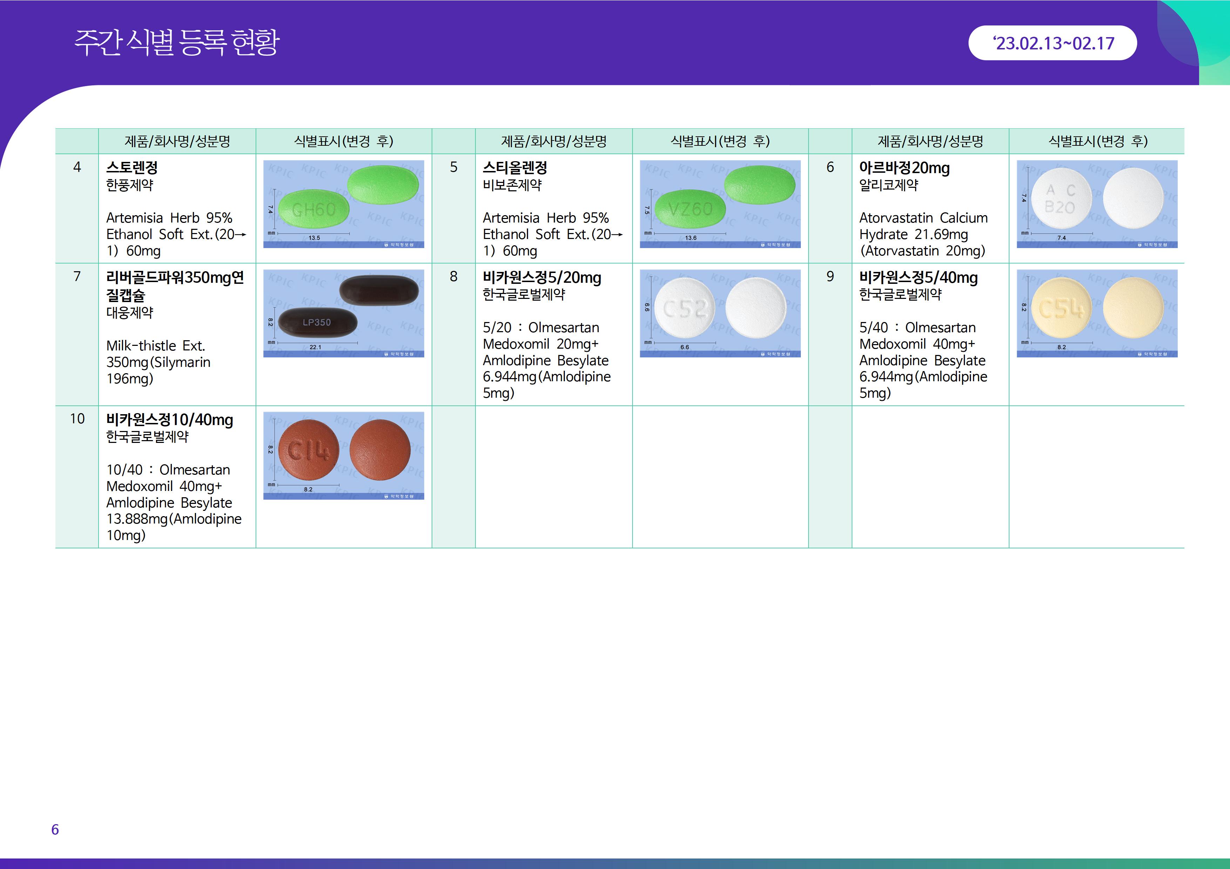Click the green VZ60 pill image

720,204
